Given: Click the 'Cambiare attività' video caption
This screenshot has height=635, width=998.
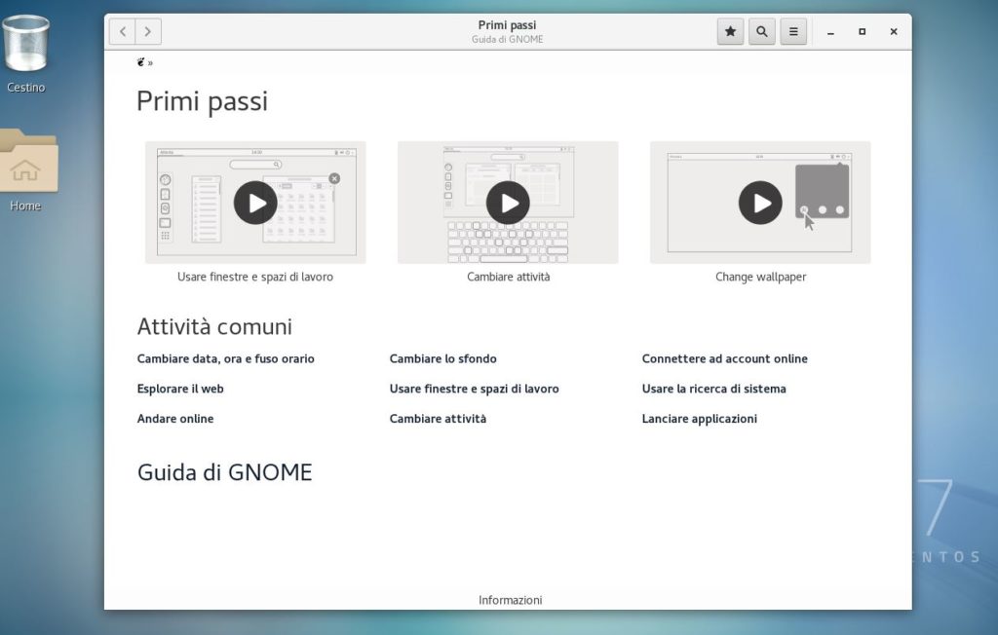Looking at the screenshot, I should click(x=508, y=277).
